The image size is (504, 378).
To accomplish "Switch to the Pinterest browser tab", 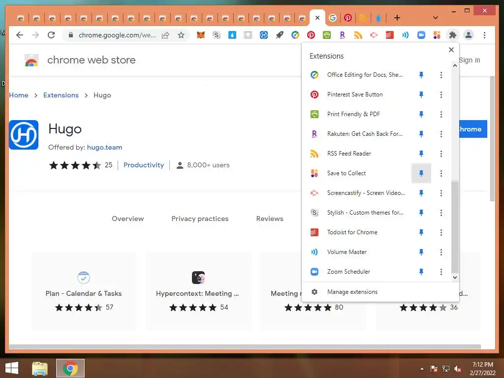I will [x=348, y=18].
